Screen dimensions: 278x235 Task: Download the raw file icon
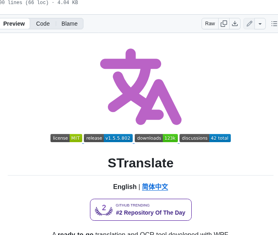235,24
